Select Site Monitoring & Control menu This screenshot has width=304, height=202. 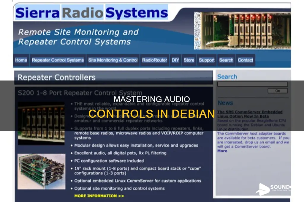(113, 60)
